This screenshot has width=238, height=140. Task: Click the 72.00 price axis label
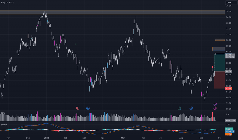229,29
